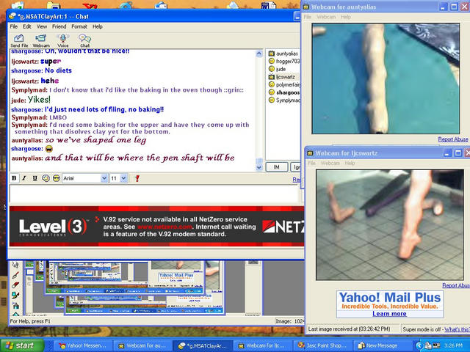Viewport: 470px width, 352px height.
Task: Switch to Jasc Paint Shop taskbar button
Action: (x=322, y=345)
